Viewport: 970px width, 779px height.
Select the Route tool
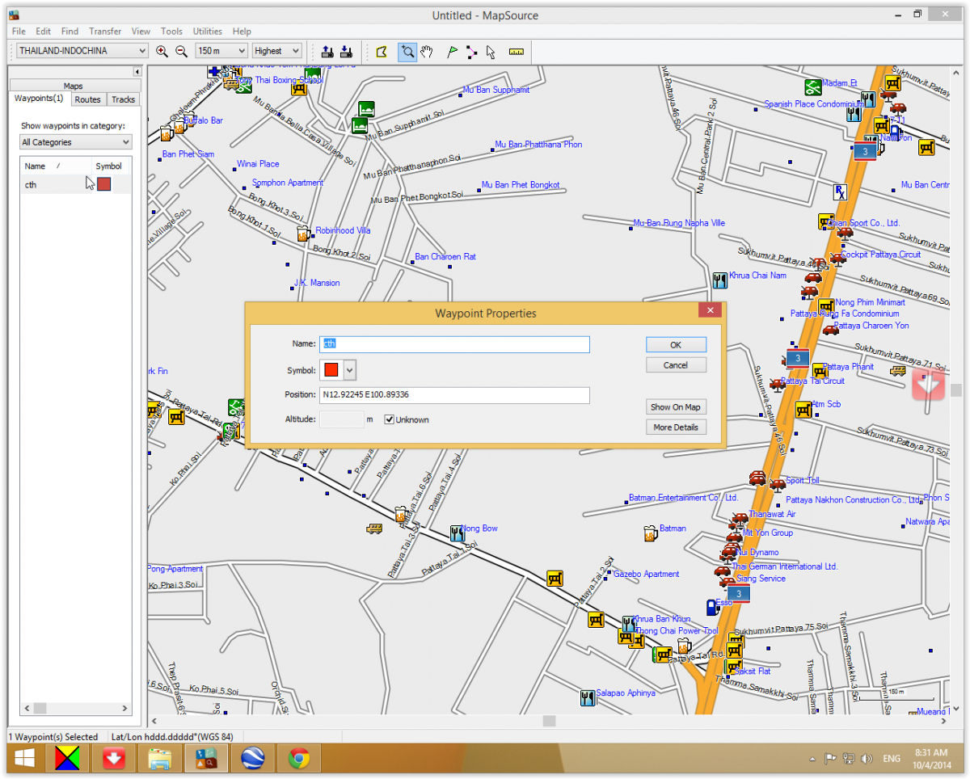coord(471,52)
